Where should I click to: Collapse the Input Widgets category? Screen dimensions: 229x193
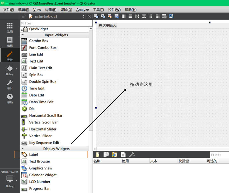pyautogui.click(x=23, y=35)
